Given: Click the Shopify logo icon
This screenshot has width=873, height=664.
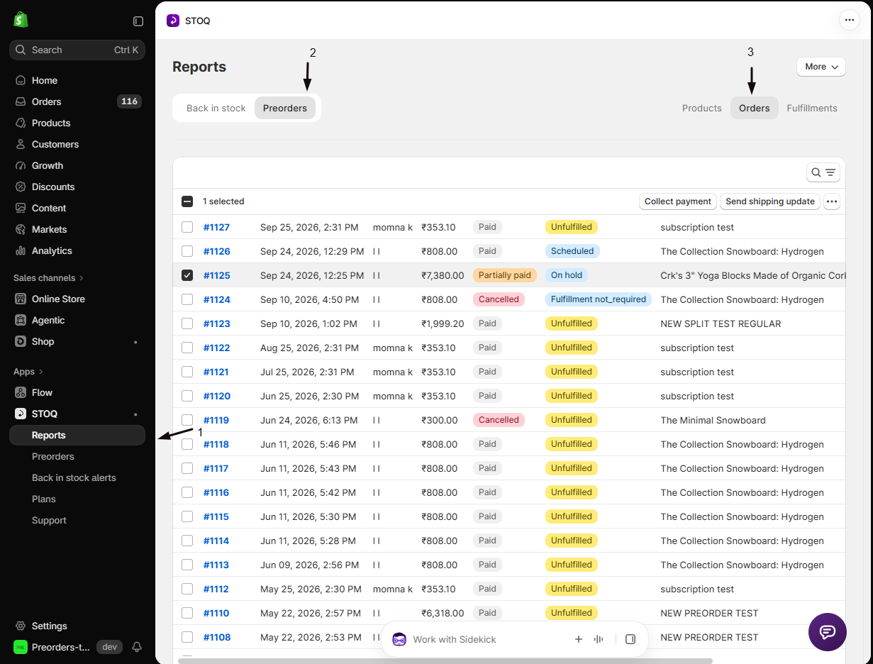Looking at the screenshot, I should pos(21,20).
